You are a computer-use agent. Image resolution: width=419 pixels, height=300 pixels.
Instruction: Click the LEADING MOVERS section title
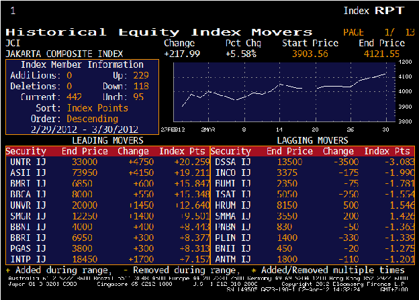(x=107, y=140)
